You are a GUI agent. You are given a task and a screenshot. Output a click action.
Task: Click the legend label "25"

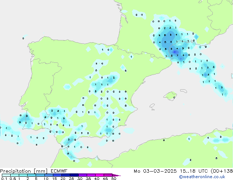71,179
